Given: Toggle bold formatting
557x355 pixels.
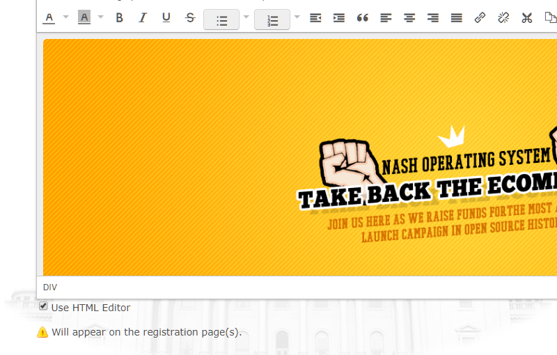Looking at the screenshot, I should point(119,18).
